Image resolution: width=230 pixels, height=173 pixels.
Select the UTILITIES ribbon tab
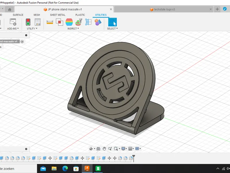(101, 15)
